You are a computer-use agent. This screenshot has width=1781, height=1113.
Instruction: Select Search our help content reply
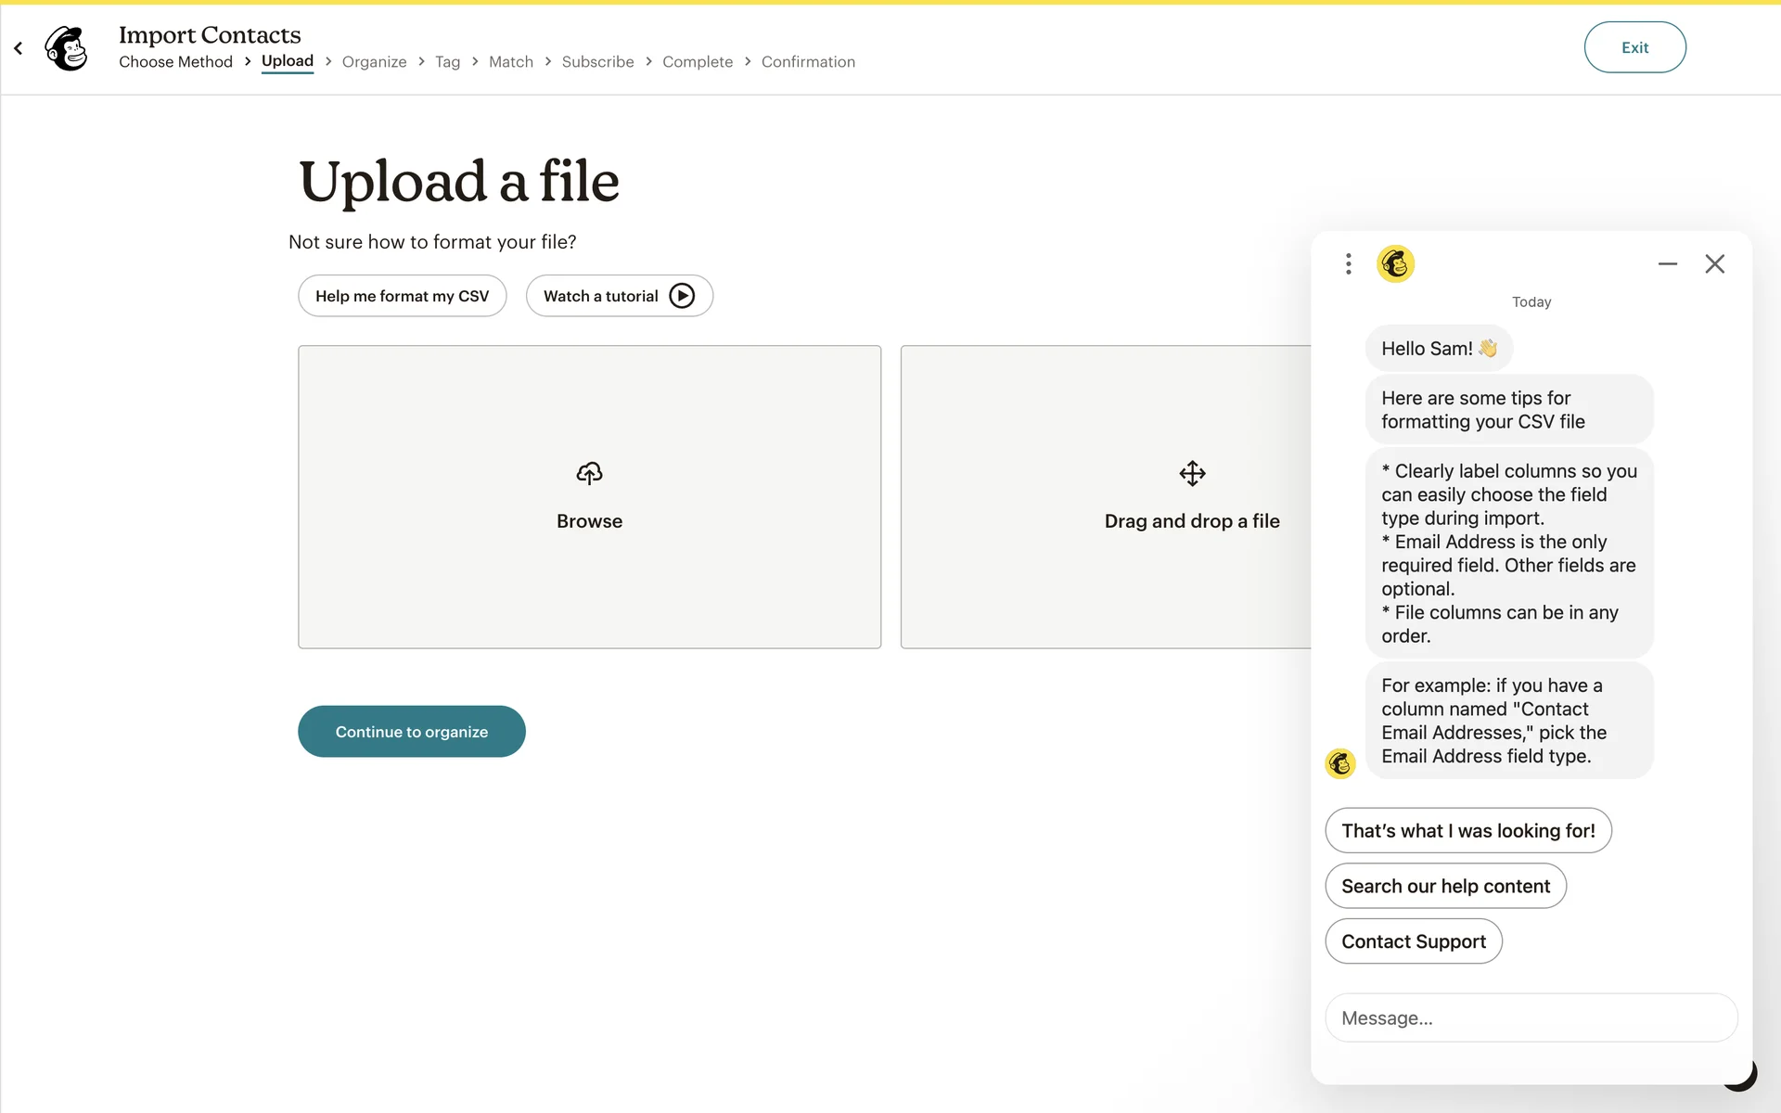(x=1445, y=887)
